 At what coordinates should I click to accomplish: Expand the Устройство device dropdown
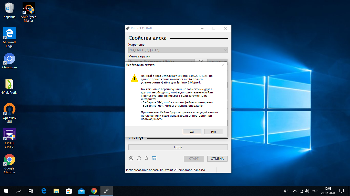coord(178,50)
